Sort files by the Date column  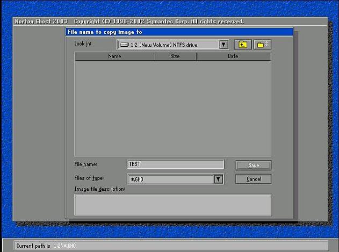233,56
